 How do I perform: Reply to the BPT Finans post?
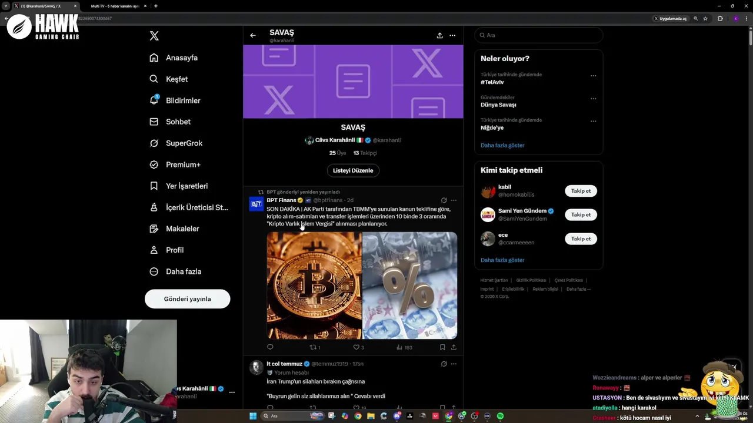(270, 347)
